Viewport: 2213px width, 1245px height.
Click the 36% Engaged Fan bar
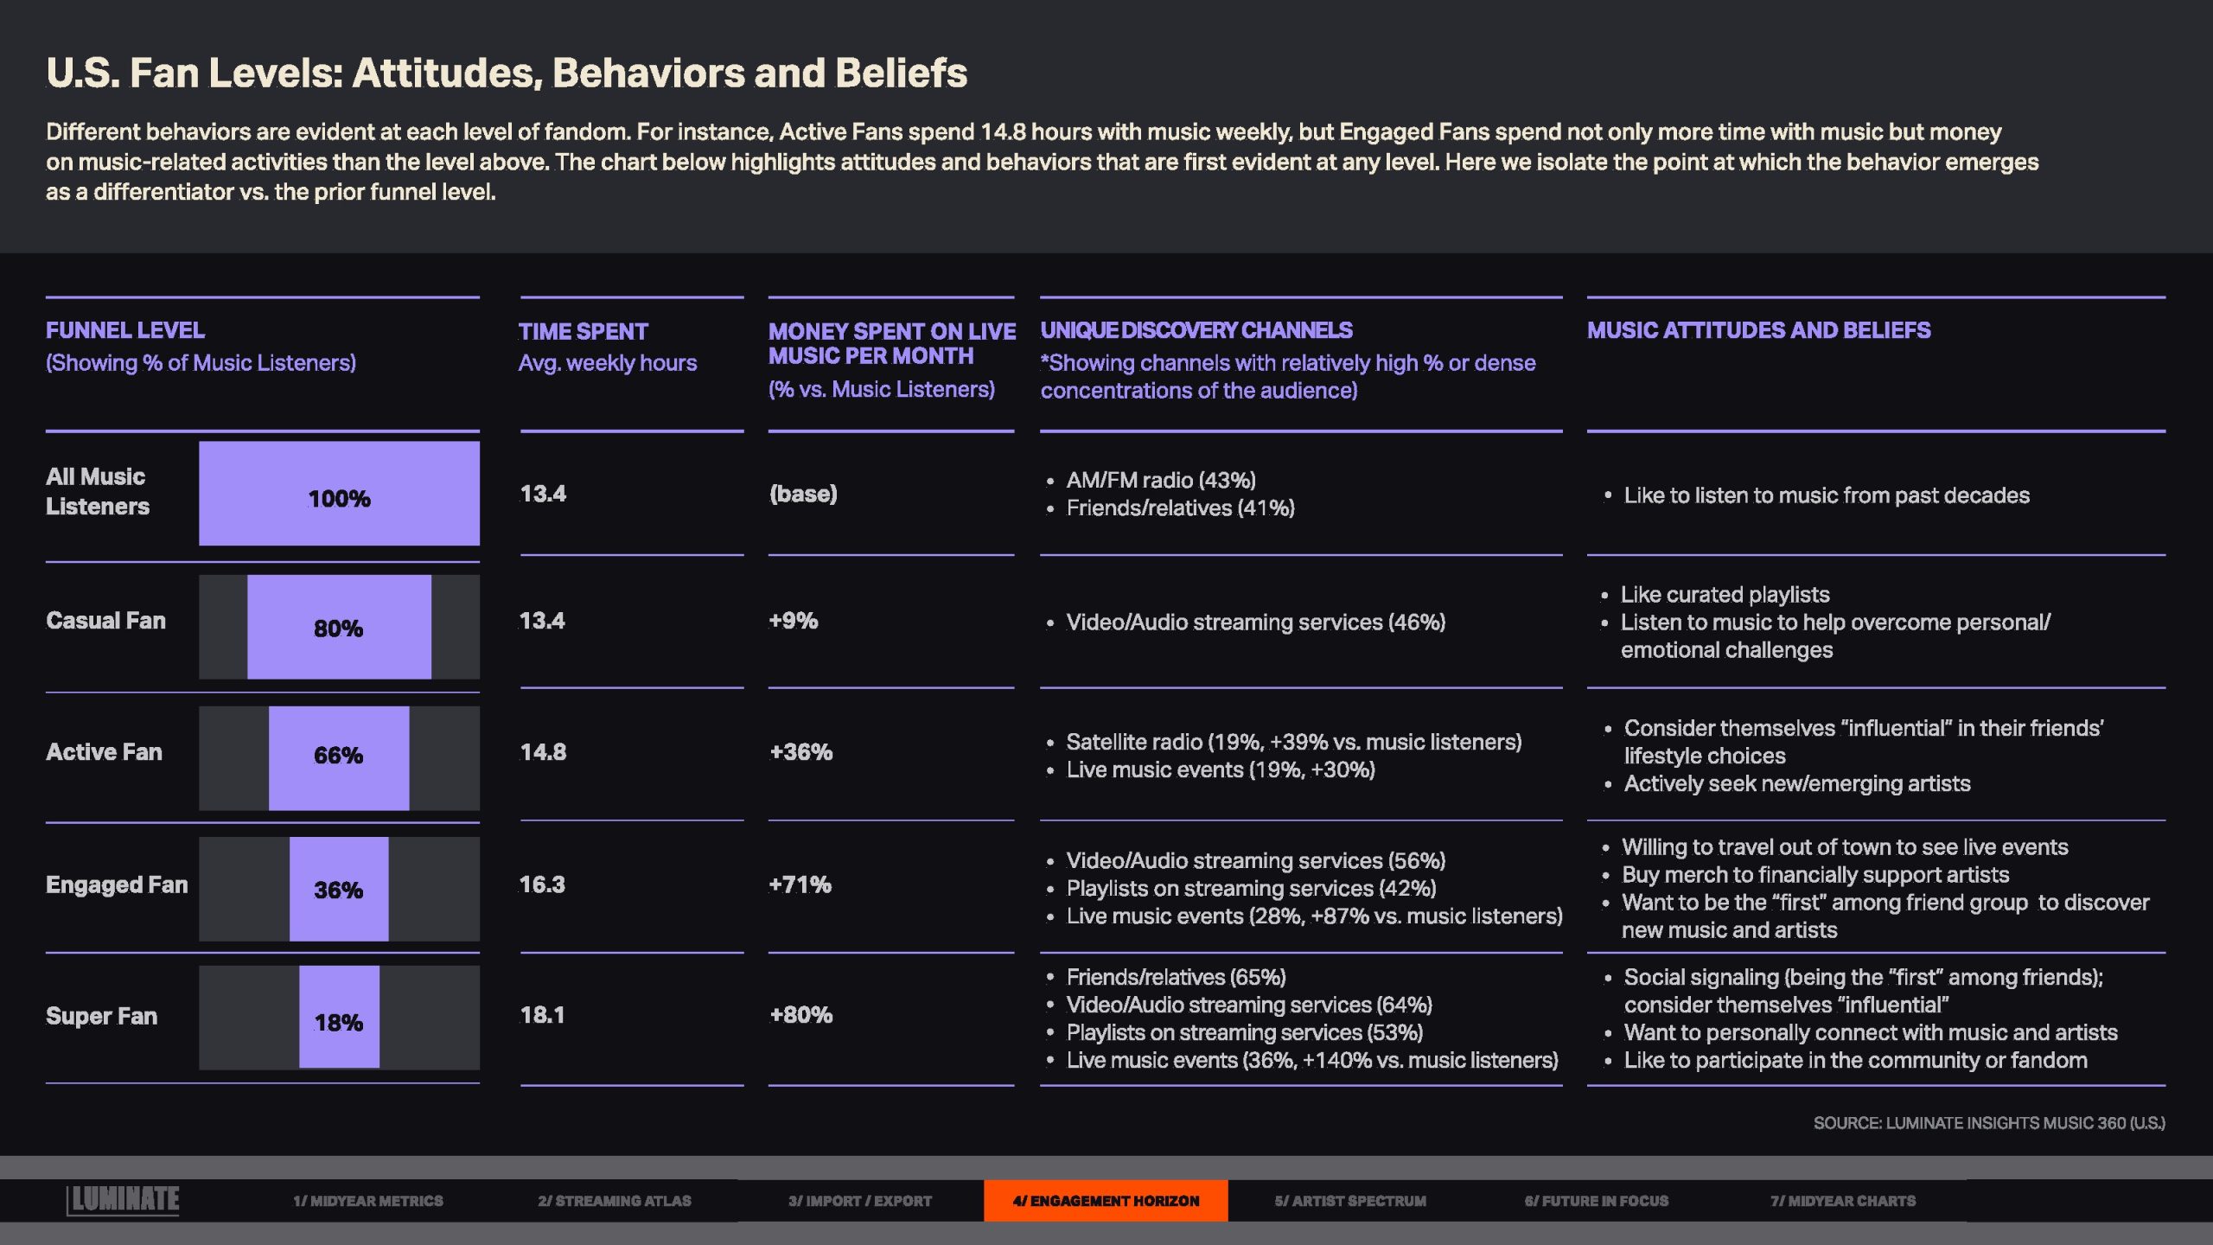[339, 889]
